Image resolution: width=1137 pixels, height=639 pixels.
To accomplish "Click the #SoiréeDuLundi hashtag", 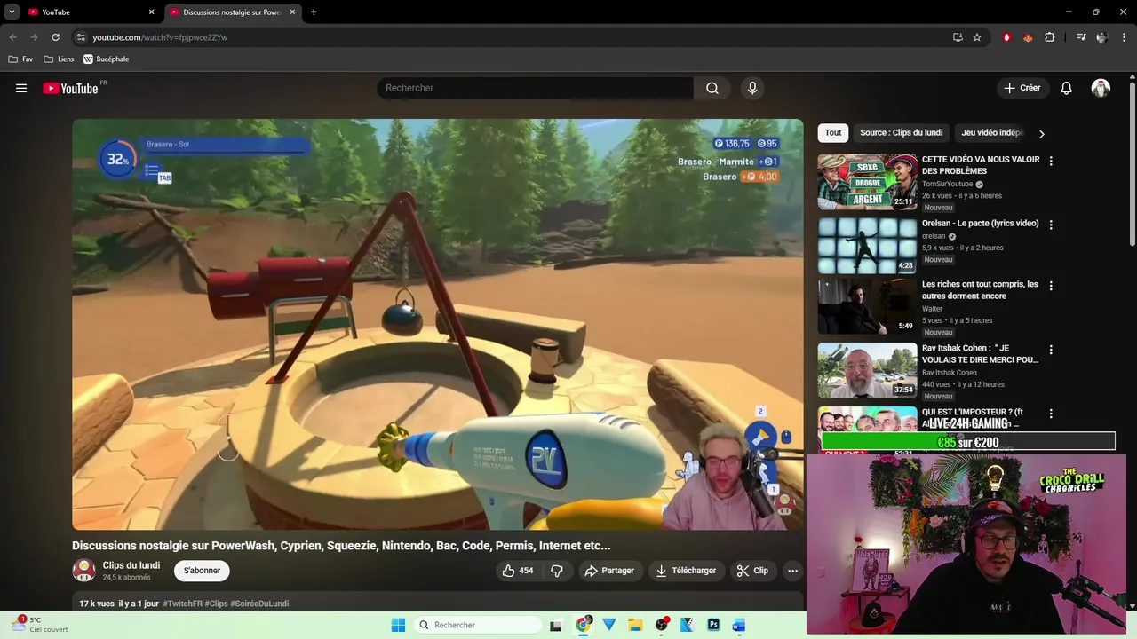I will click(x=259, y=603).
